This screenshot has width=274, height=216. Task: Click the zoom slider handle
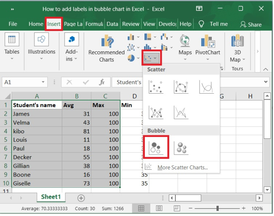(218, 208)
